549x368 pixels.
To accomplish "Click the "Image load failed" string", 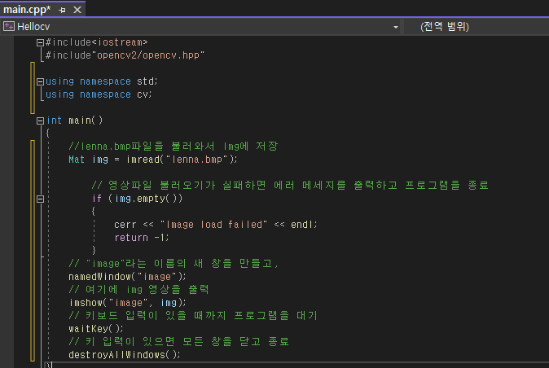I will click(213, 225).
